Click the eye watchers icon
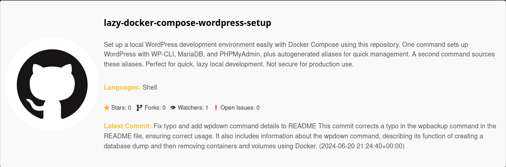 (173, 108)
